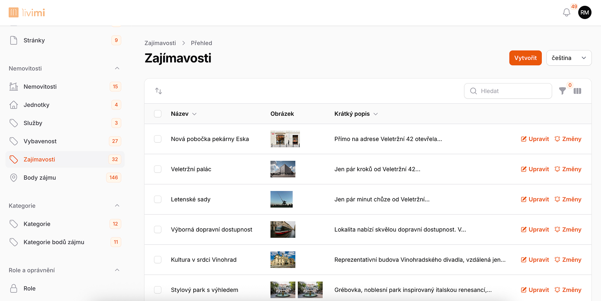Click the Změny bell icon for Kultura v srdci Vinohrad

click(x=557, y=260)
